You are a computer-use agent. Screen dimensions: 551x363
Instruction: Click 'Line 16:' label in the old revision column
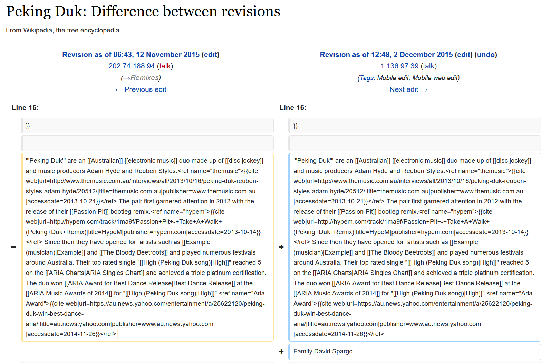(25, 108)
